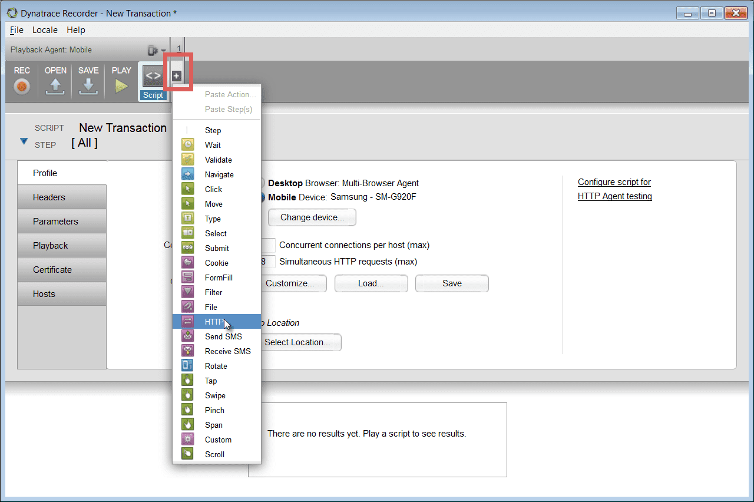Select the Desktop Browser radio button
The width and height of the screenshot is (754, 502).
pos(263,183)
